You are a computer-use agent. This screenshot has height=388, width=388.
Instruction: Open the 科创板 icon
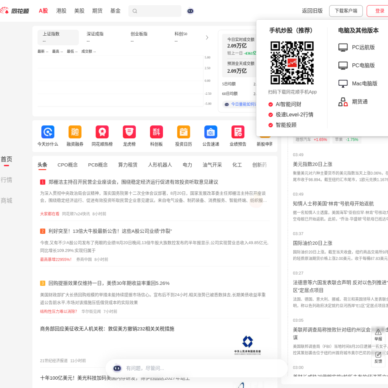[x=156, y=132]
